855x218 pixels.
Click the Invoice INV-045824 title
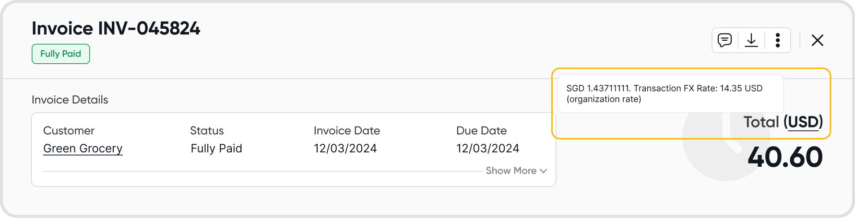point(116,29)
